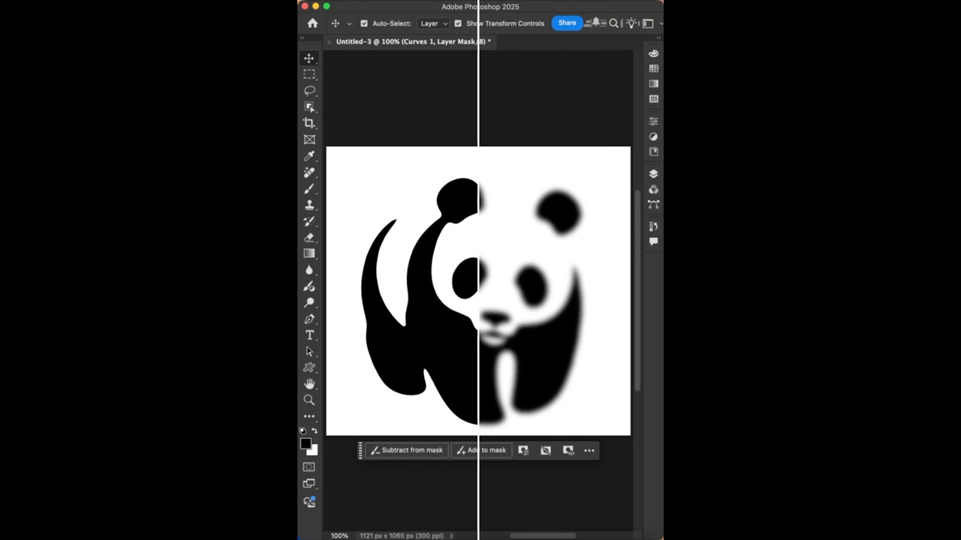Open contextual task bar more options
Viewport: 961px width, 540px height.
[x=589, y=450]
